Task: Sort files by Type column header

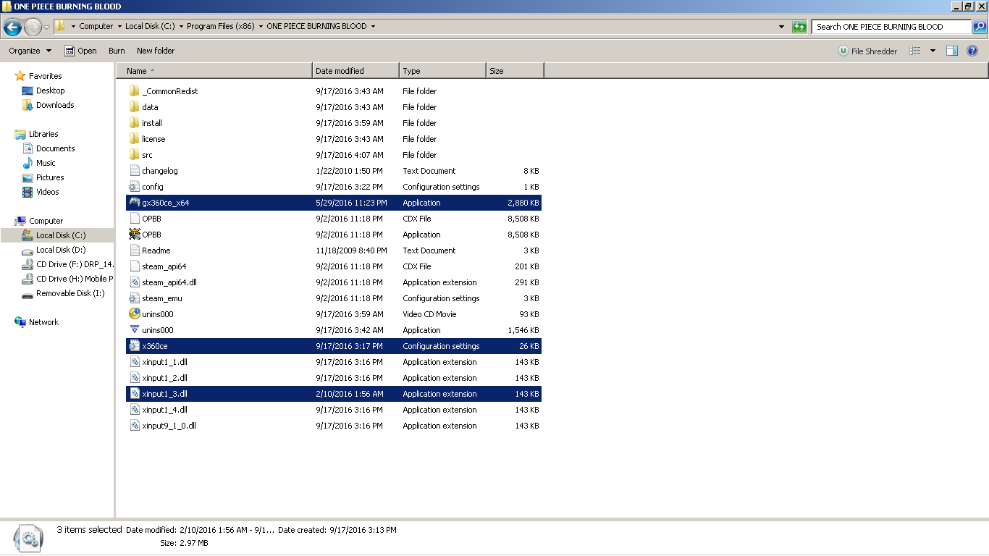Action: coord(442,71)
